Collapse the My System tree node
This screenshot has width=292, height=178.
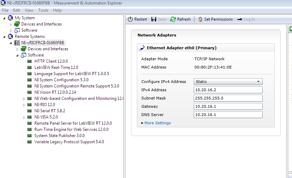tap(4, 18)
